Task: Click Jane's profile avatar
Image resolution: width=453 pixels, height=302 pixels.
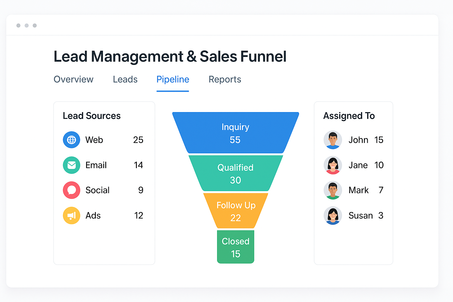Action: pyautogui.click(x=333, y=165)
